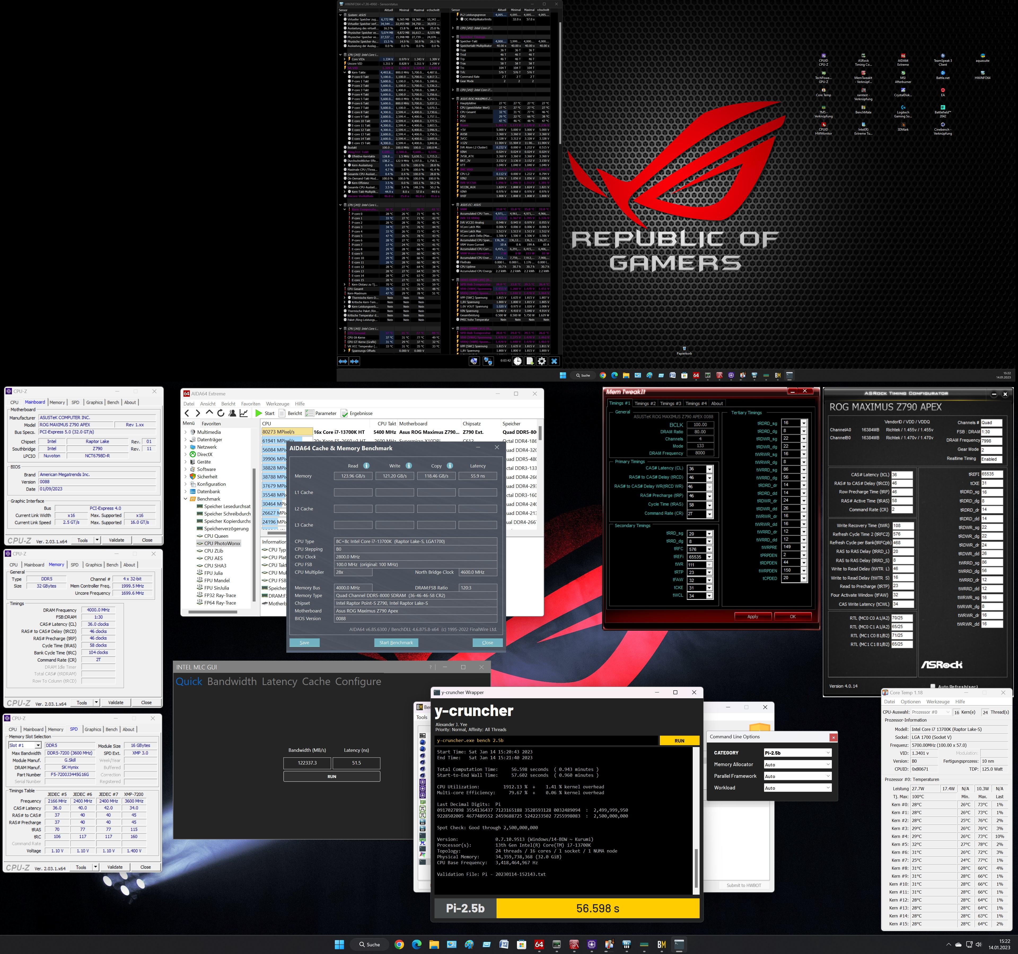
Task: Open the aquasuite desktop icon
Action: 983,58
